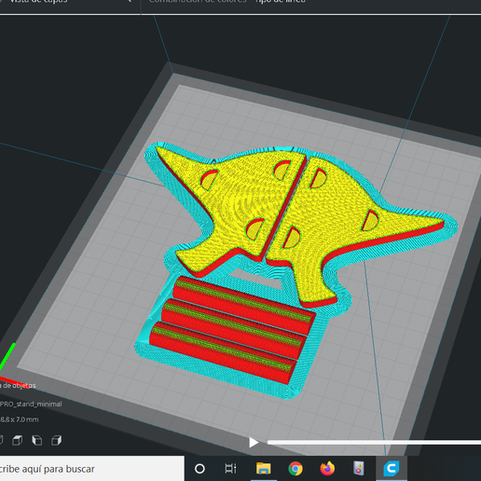Click the Windows search box 'aquí para buscar'
The height and width of the screenshot is (481, 481).
[92, 469]
